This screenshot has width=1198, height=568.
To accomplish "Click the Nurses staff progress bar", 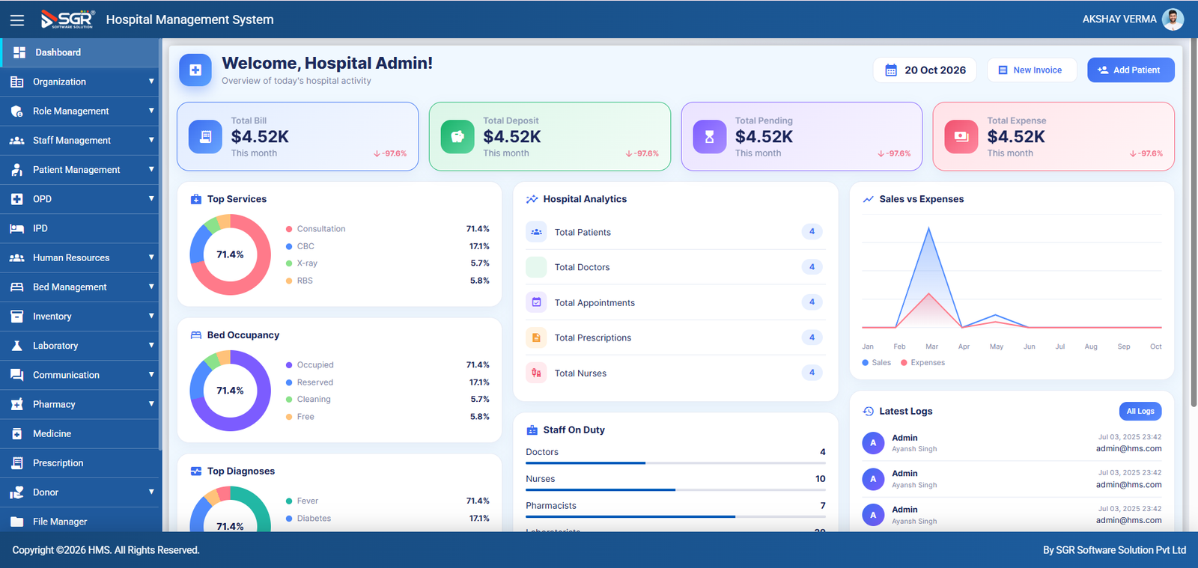I will (675, 490).
